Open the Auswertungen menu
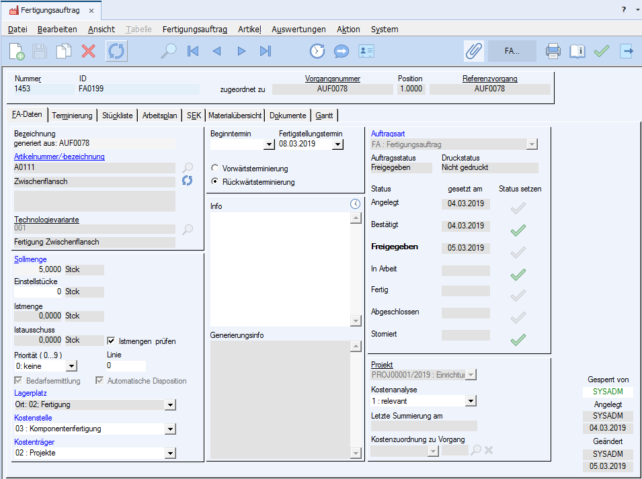Image resolution: width=642 pixels, height=479 pixels. tap(298, 30)
